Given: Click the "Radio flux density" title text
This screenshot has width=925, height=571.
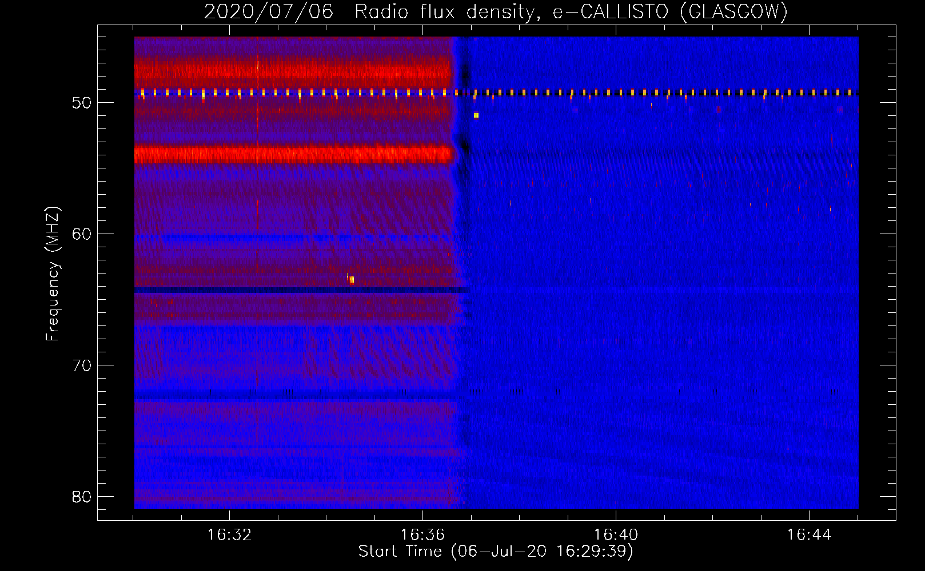Looking at the screenshot, I should click(x=446, y=12).
